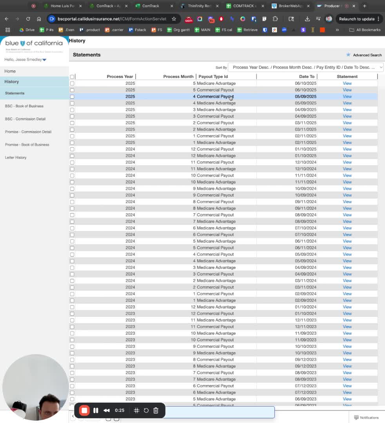This screenshot has width=385, height=423.
Task: Open the Notifications panel at bottom right
Action: pos(366,418)
